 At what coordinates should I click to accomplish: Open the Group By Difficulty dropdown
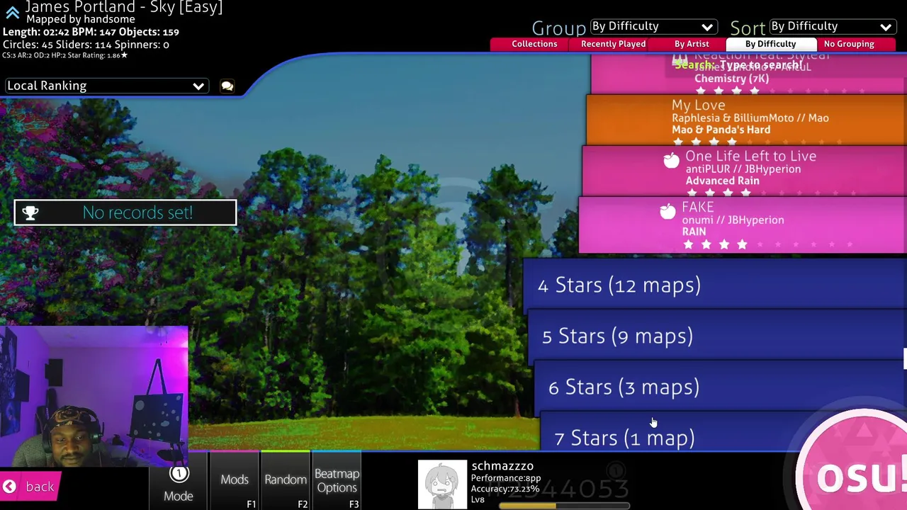653,26
